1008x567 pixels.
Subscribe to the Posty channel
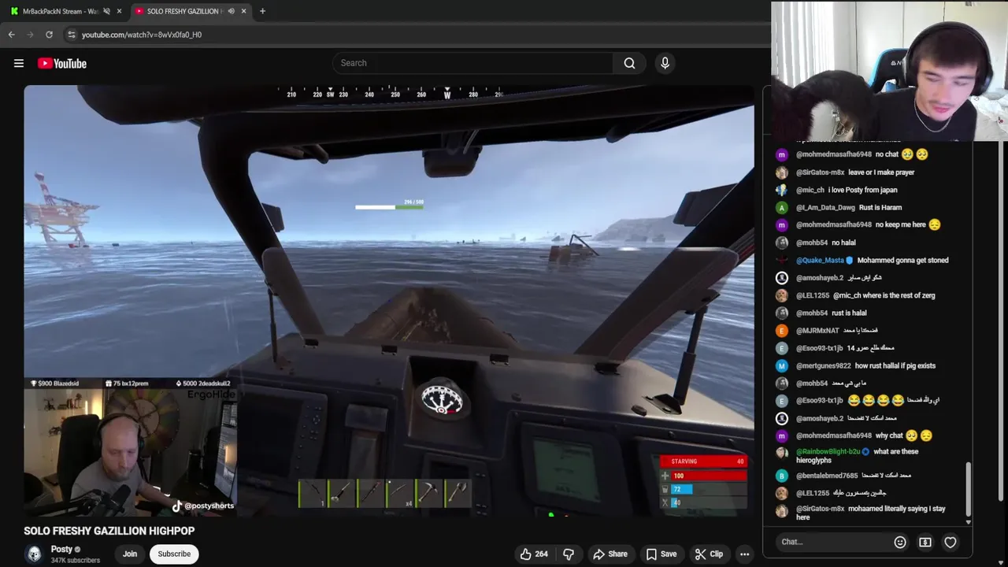[174, 554]
